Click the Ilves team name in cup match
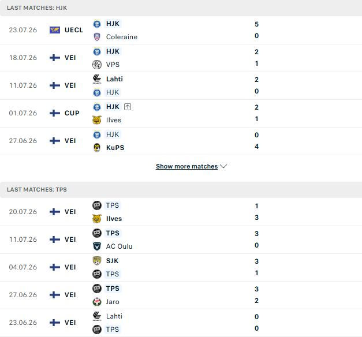Screen dimensions: 362x337 coord(114,120)
